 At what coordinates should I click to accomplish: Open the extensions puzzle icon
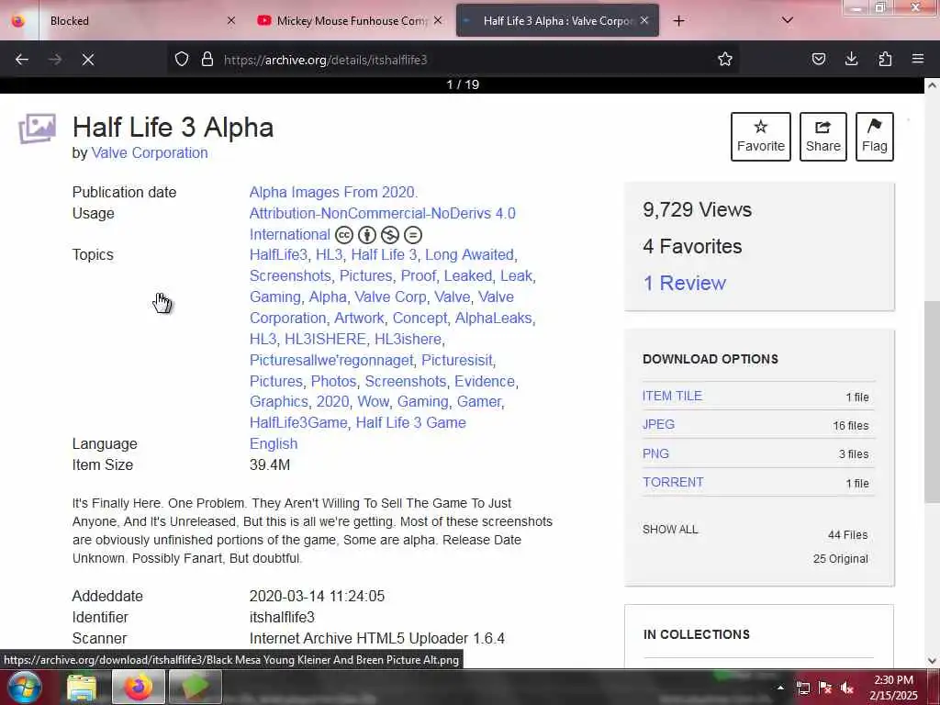(x=885, y=60)
